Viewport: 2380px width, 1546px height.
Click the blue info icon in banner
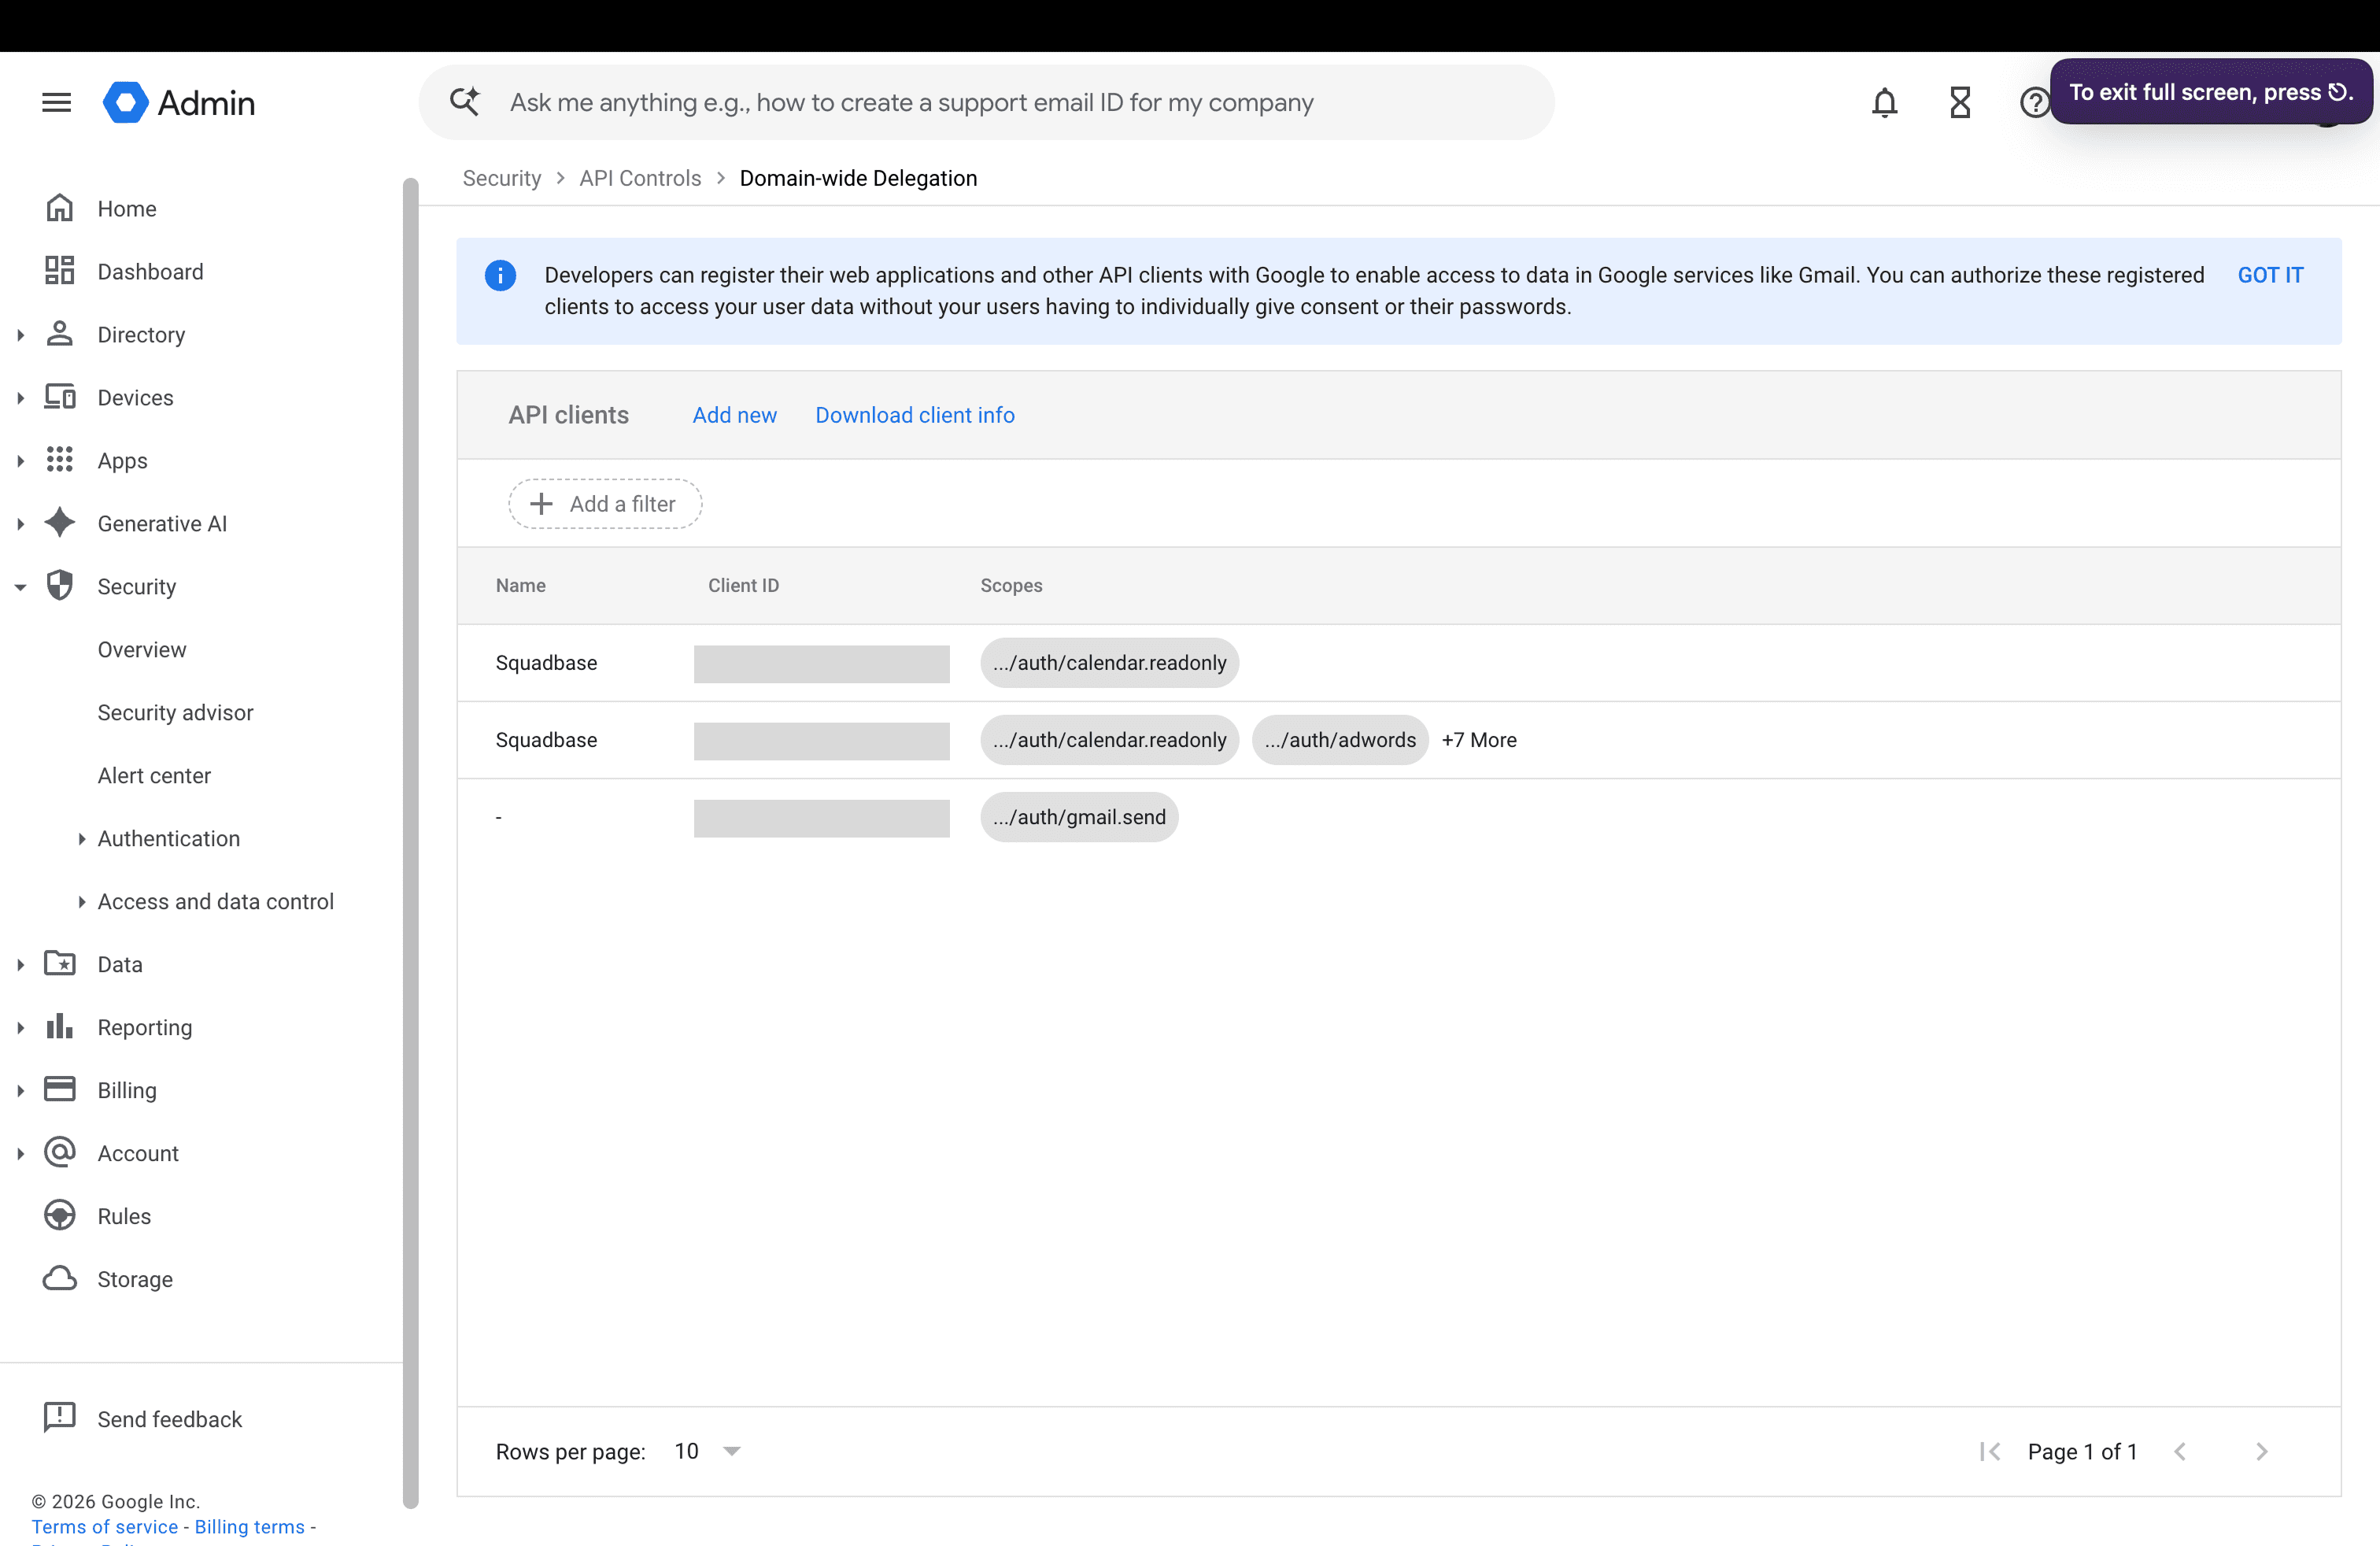pyautogui.click(x=501, y=275)
